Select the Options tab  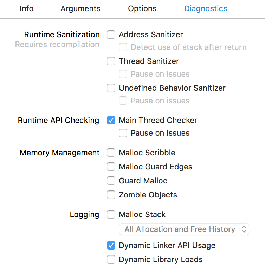point(142,9)
